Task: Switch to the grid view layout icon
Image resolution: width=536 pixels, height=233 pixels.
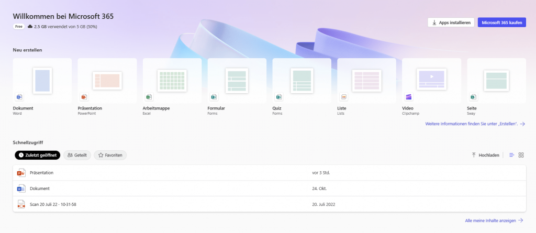Action: (x=521, y=155)
